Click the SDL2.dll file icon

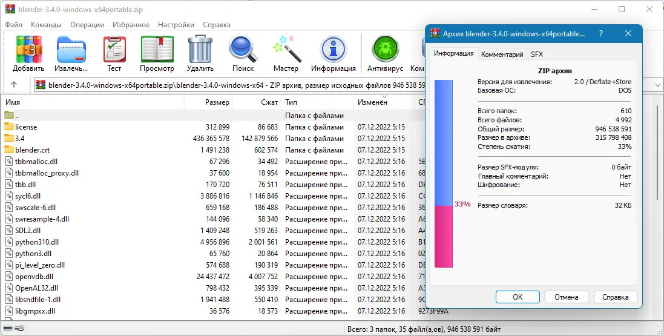pyautogui.click(x=9, y=231)
